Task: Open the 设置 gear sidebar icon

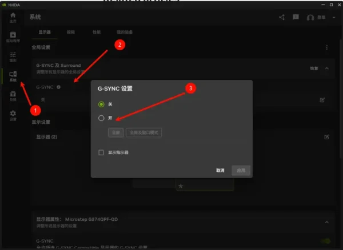Action: 13,116
